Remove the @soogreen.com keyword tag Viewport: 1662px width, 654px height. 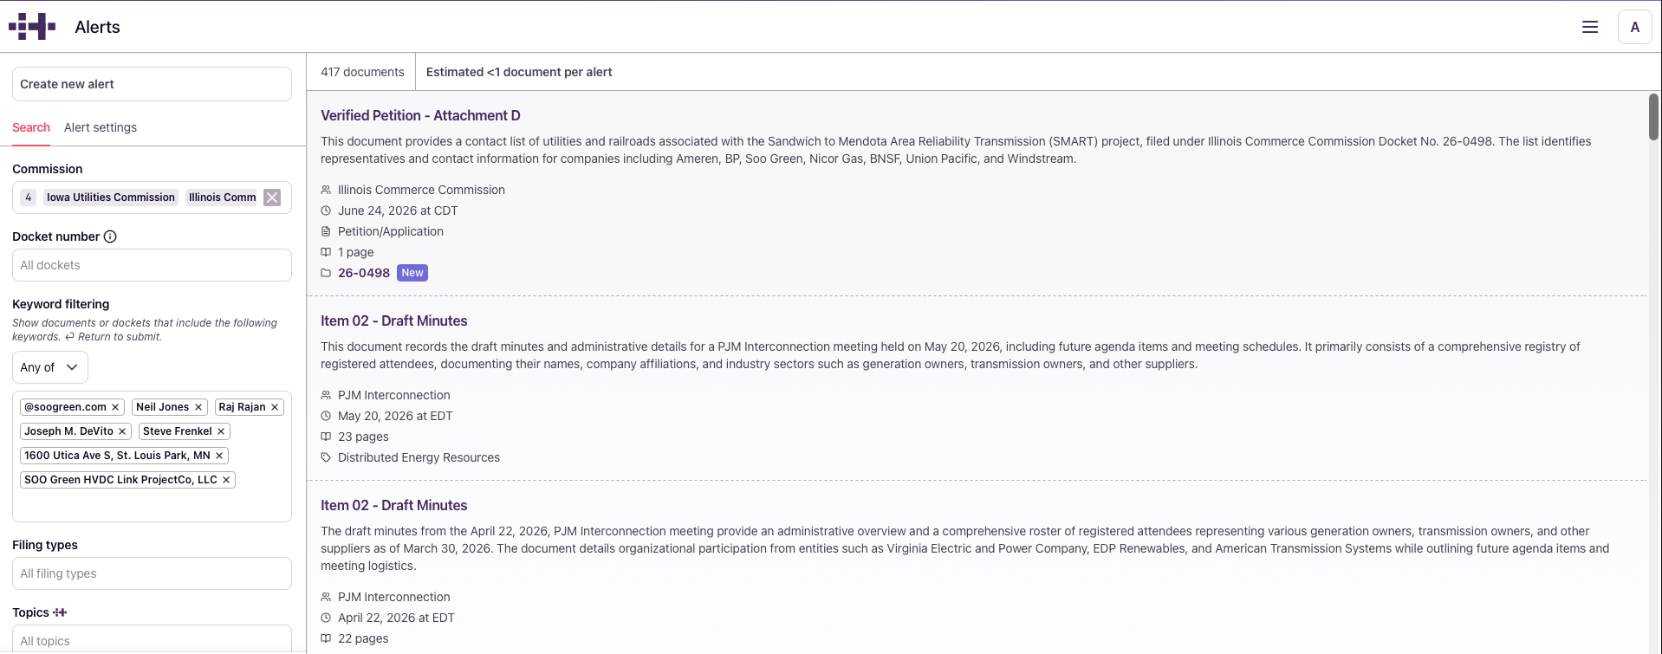pos(115,407)
